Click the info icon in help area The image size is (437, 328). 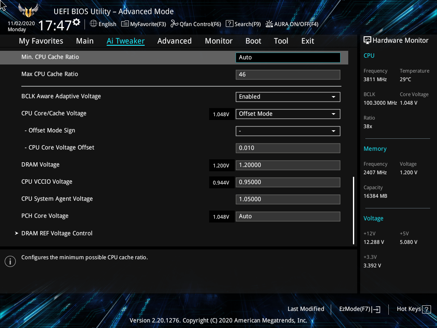tap(10, 261)
